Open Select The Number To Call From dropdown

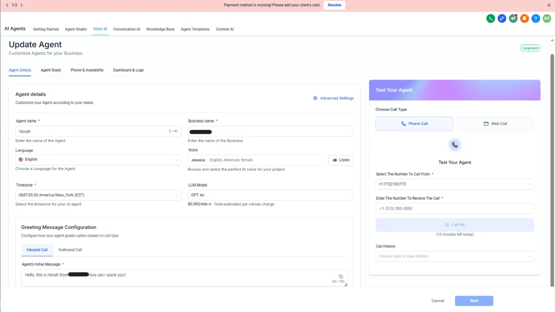[x=455, y=184]
